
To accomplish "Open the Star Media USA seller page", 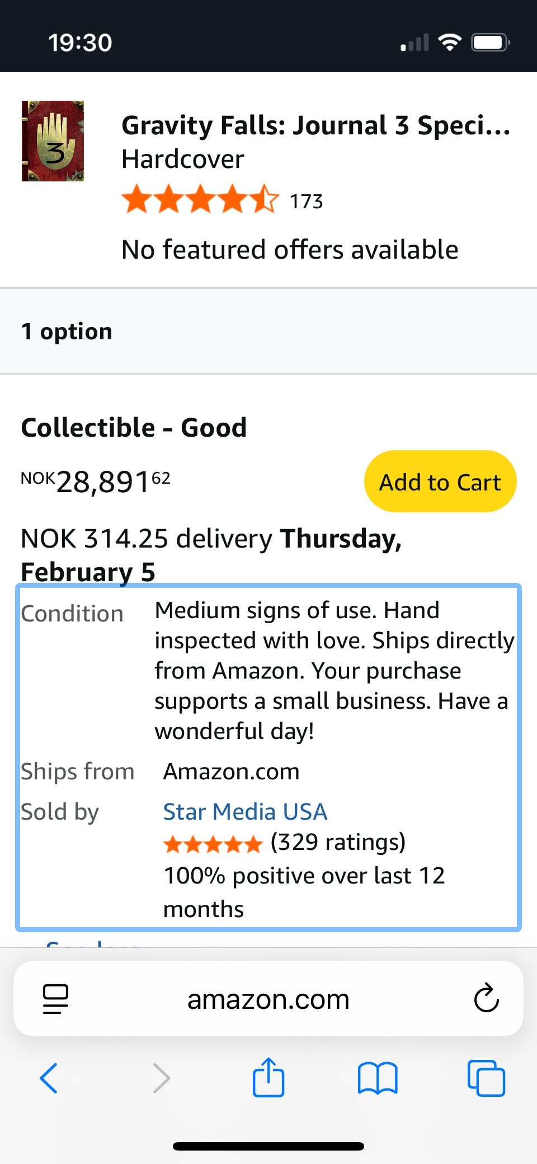I will (245, 811).
